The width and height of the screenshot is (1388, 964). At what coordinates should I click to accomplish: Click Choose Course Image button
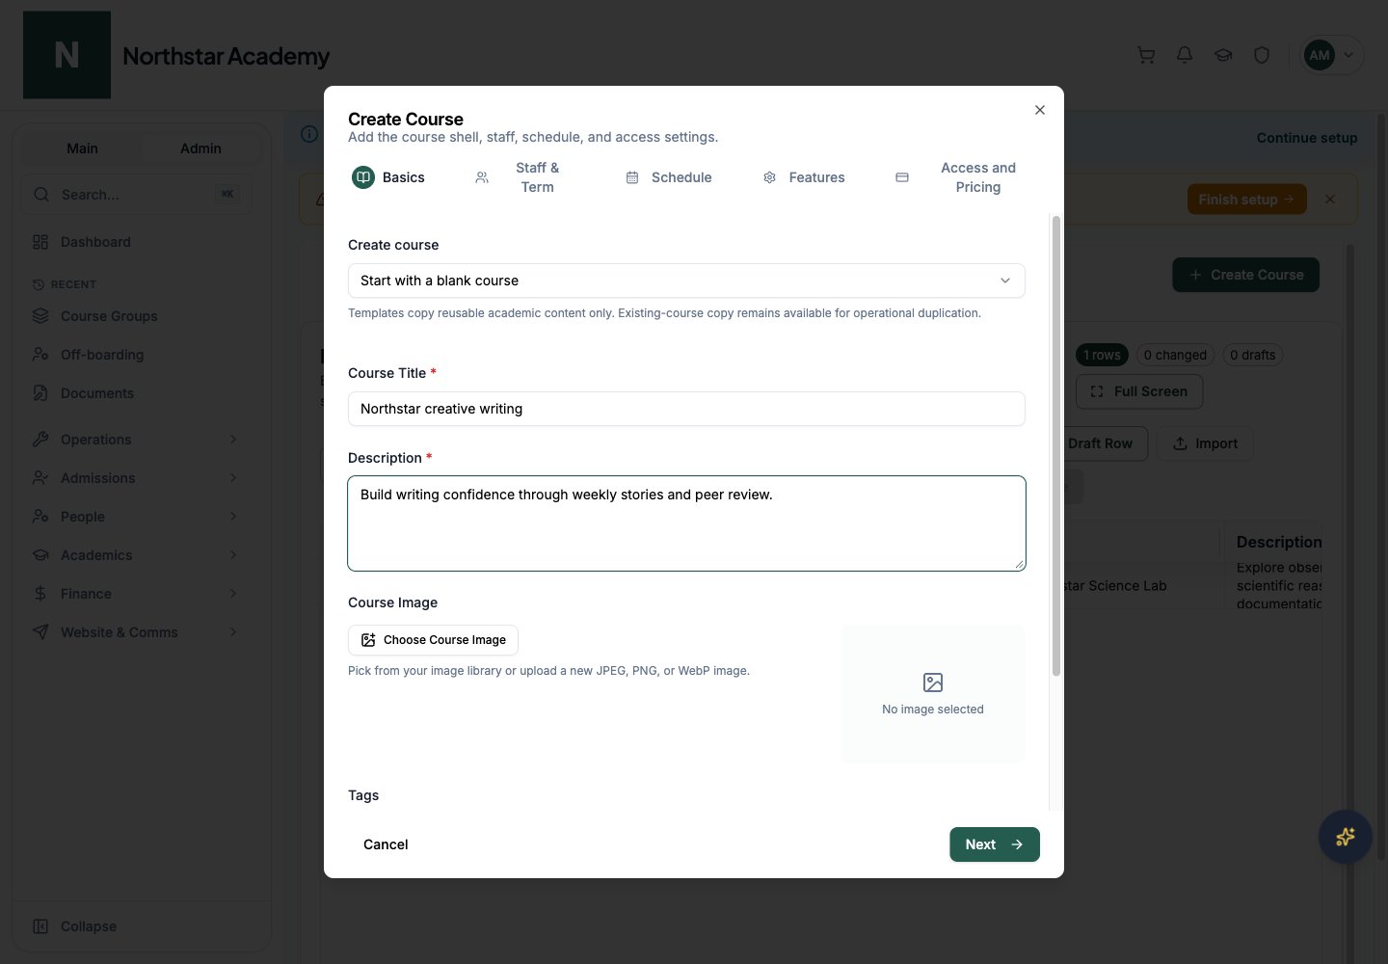click(x=433, y=640)
